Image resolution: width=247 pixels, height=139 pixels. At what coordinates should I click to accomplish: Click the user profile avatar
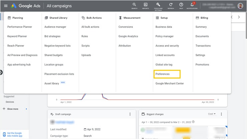coord(240,6)
